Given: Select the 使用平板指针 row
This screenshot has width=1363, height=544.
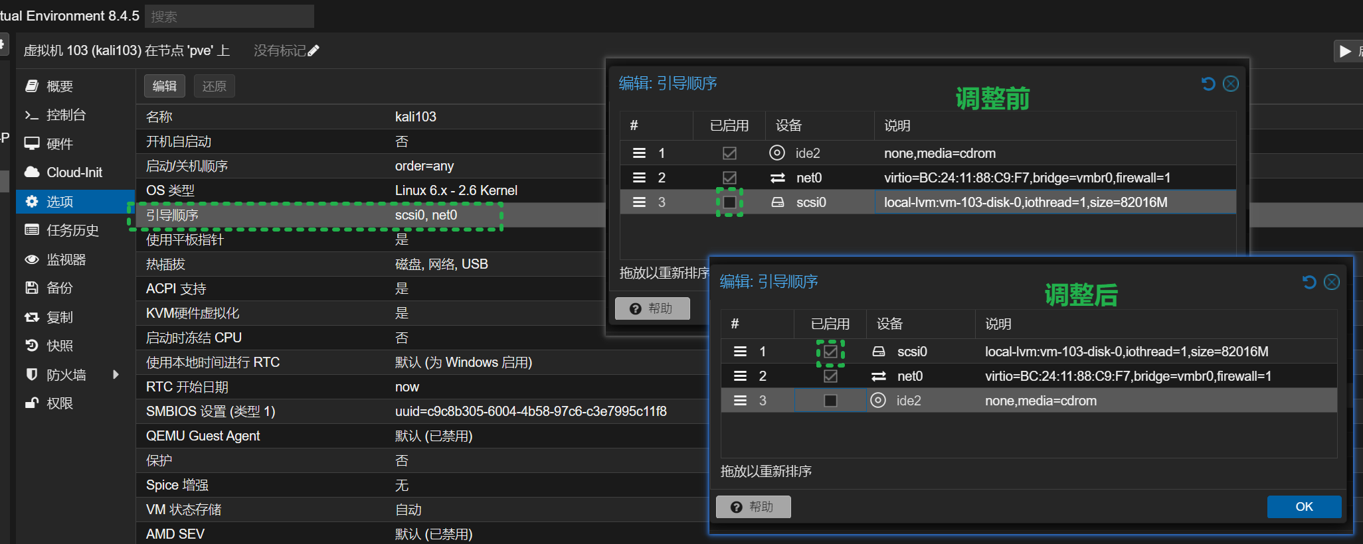Looking at the screenshot, I should coord(372,239).
